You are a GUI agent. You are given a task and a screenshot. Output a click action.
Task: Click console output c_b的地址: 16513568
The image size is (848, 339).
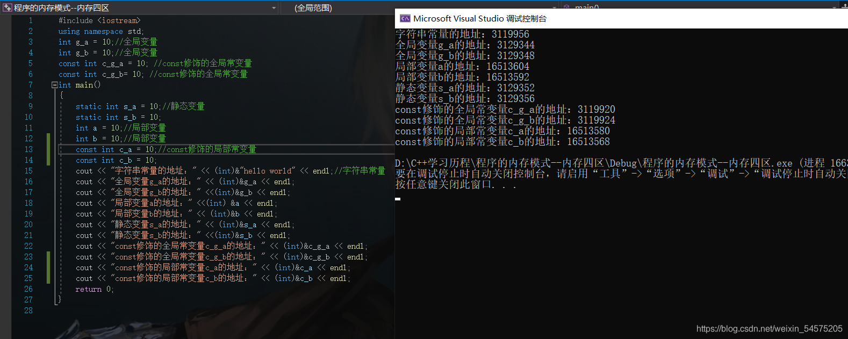pyautogui.click(x=502, y=141)
